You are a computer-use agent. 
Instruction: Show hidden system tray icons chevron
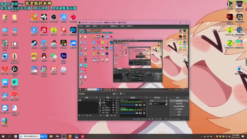coord(202,136)
